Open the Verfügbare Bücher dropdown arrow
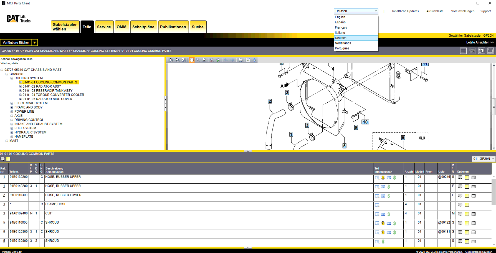Viewport: 496px width, 253px height. pos(34,42)
